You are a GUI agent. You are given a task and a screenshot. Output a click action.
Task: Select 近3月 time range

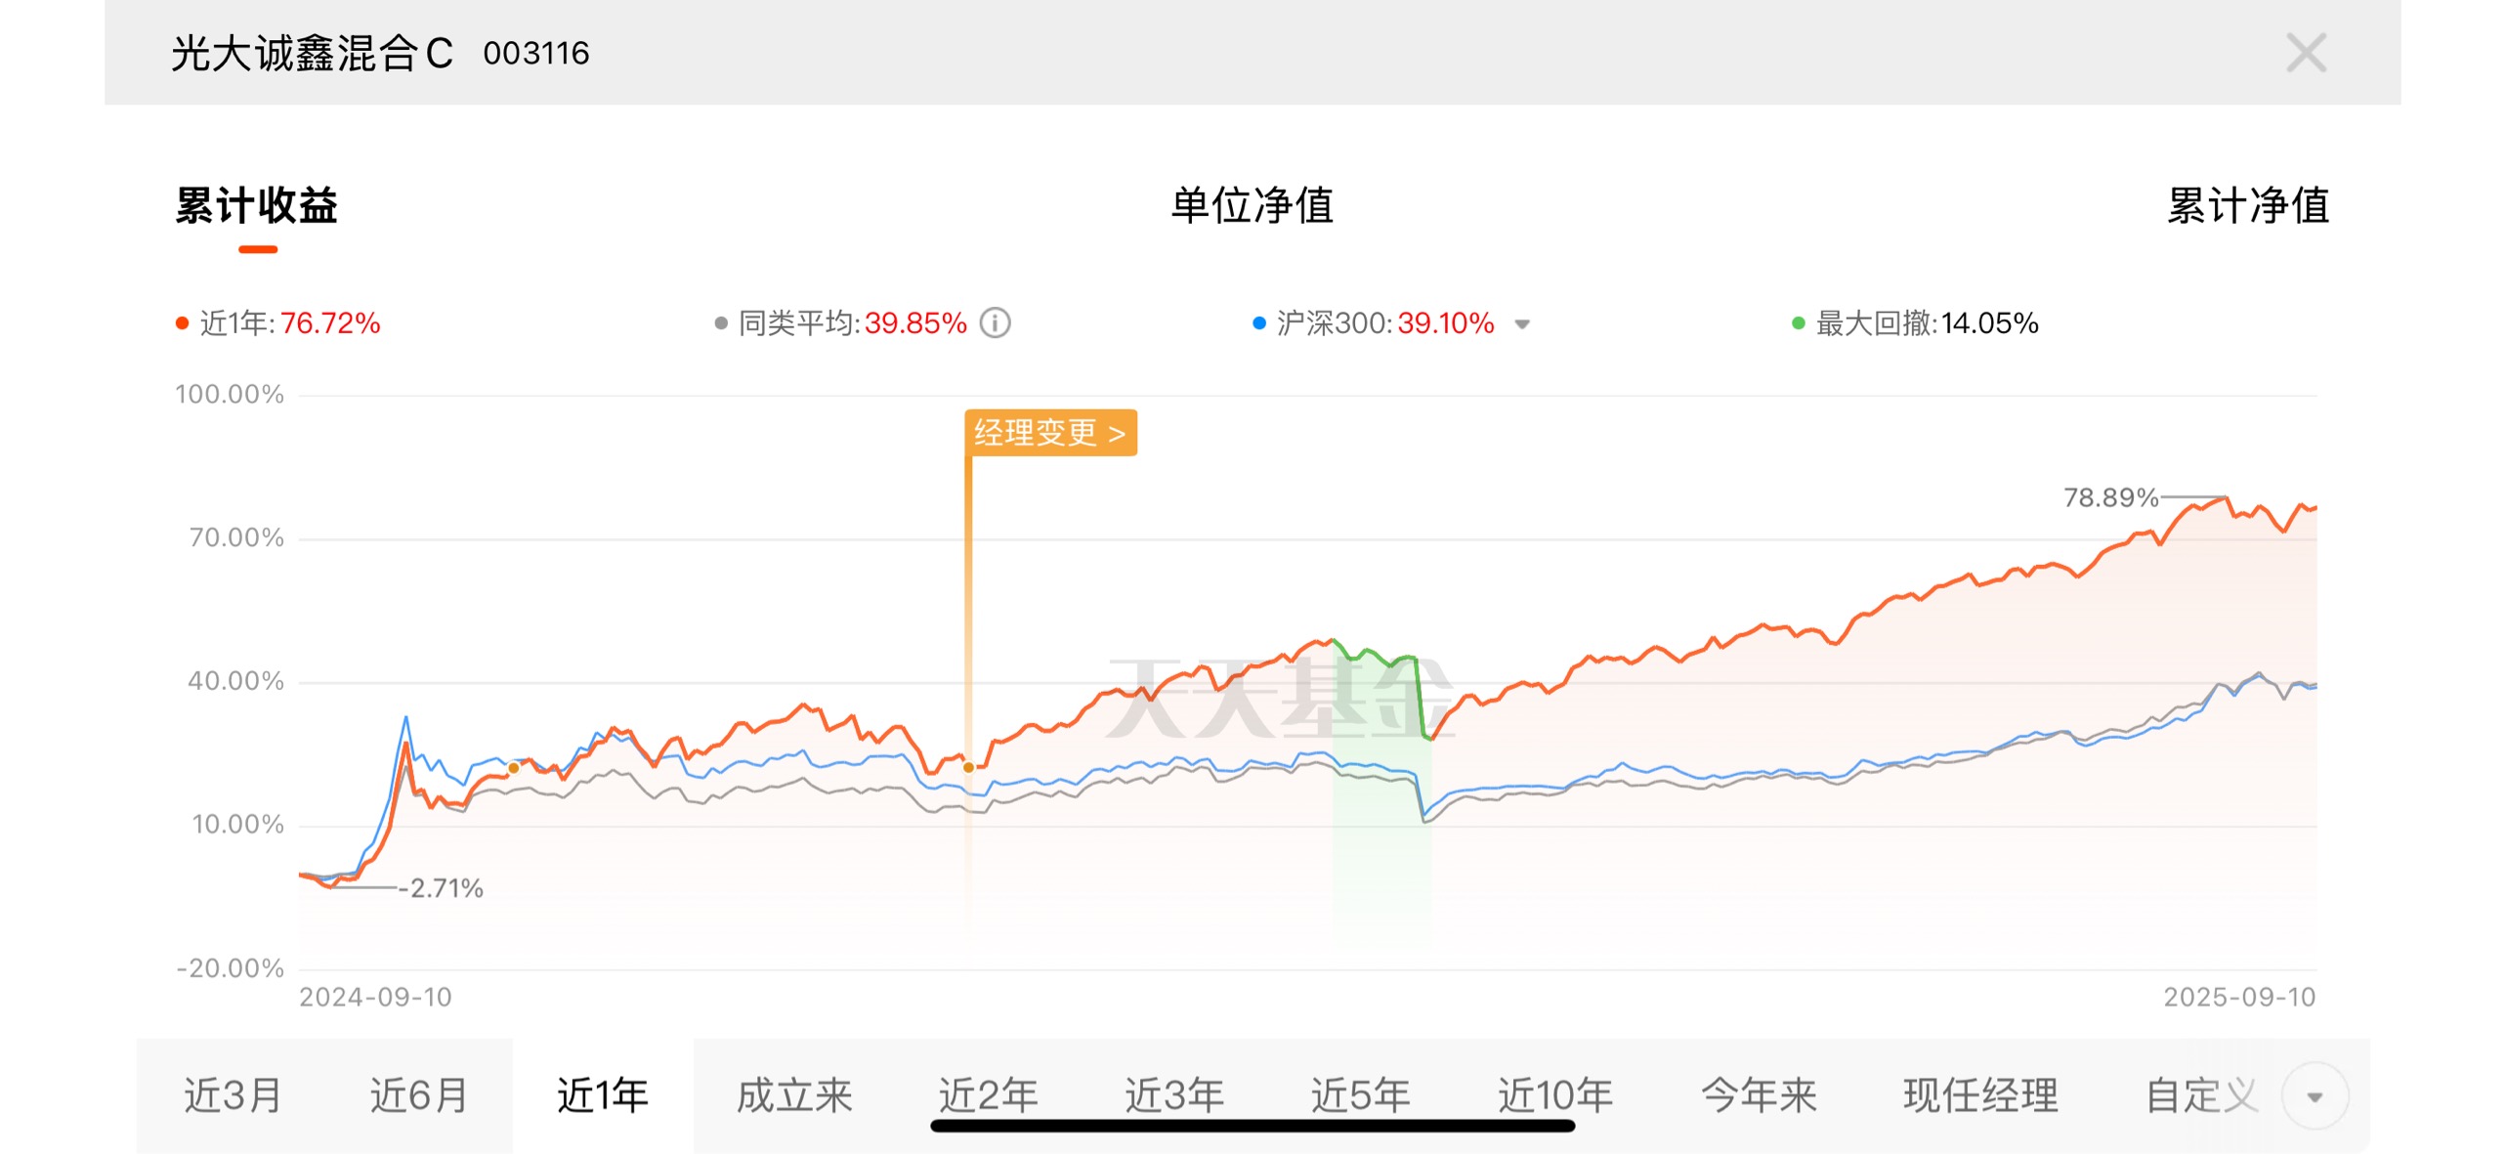233,1095
